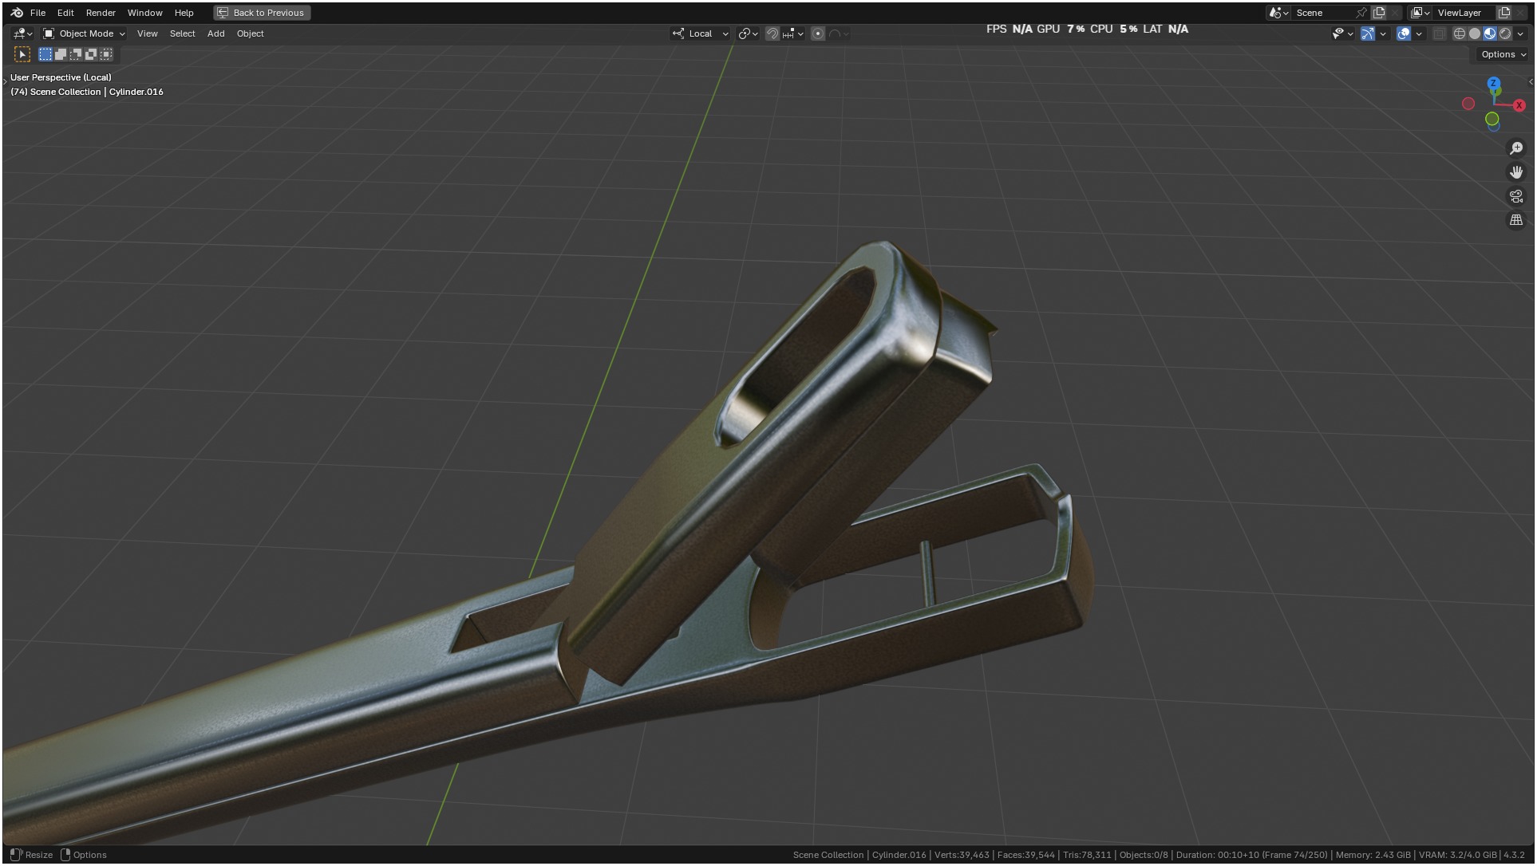Toggle show gizmo button
The image size is (1537, 866).
1368,33
